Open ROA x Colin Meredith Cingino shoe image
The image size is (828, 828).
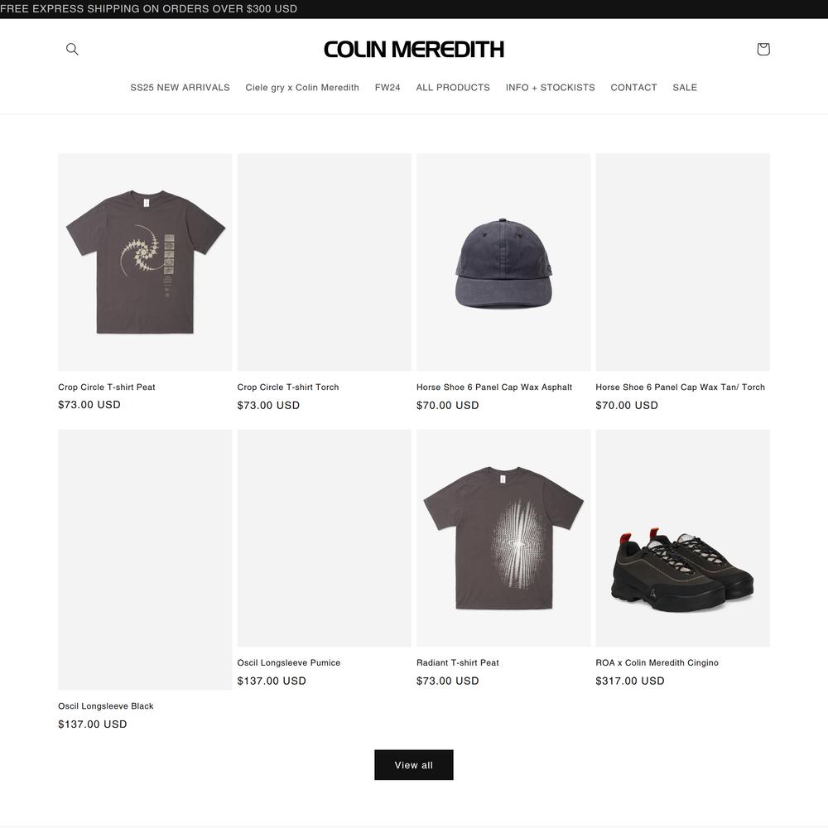point(683,538)
